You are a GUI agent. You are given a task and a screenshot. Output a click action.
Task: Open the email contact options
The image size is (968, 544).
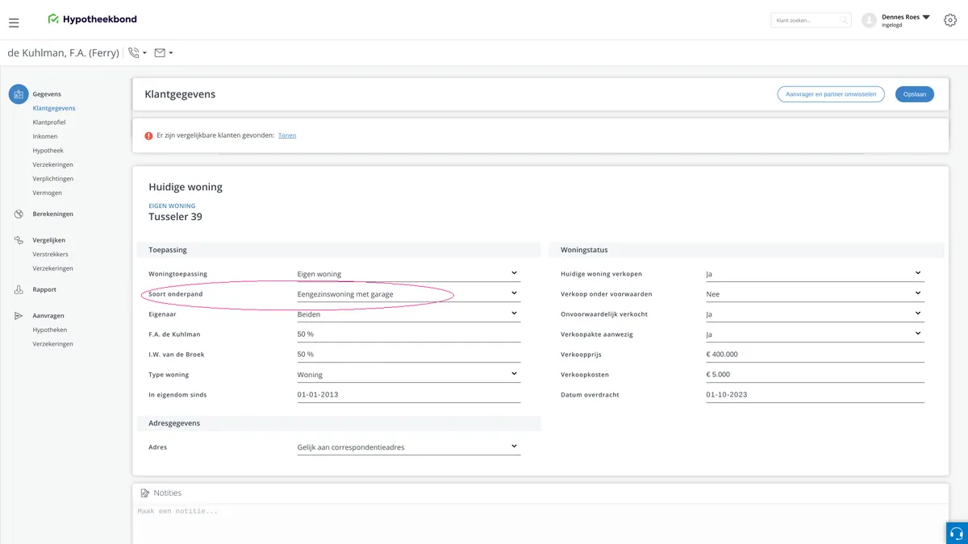(x=164, y=53)
